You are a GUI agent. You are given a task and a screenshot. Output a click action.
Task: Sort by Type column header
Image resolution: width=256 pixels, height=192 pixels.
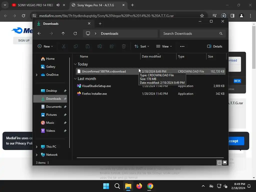(181, 56)
